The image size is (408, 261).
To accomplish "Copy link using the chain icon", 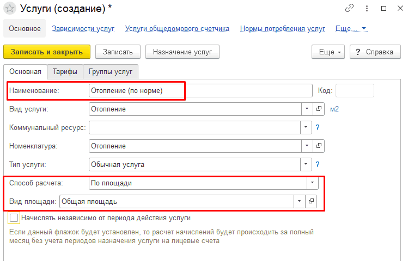I will 349,8.
